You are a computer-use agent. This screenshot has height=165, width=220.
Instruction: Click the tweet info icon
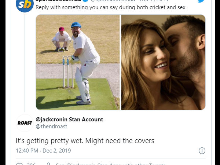coord(202,151)
